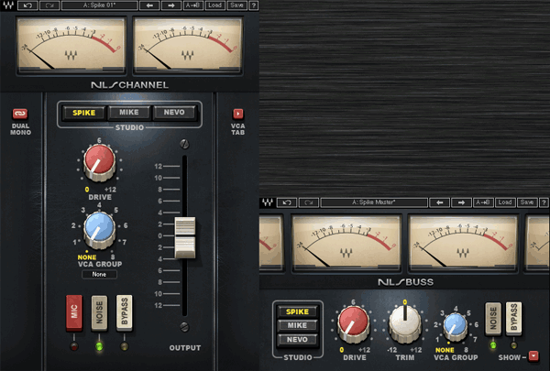The image size is (550, 371).
Task: Toggle the BYPASS button in NLS Buss
Action: (514, 317)
